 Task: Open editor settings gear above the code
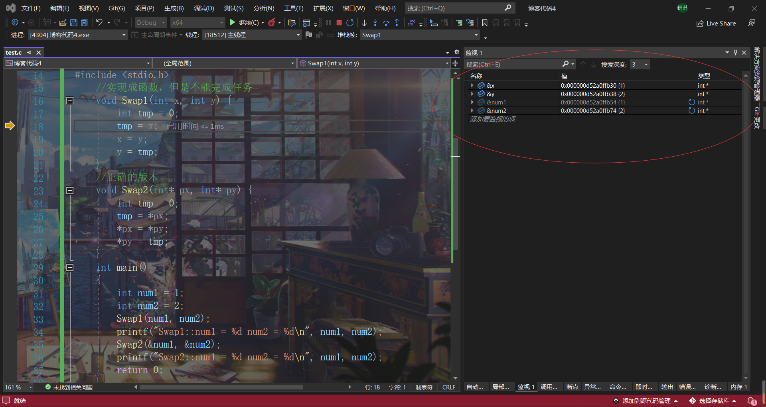(x=457, y=52)
